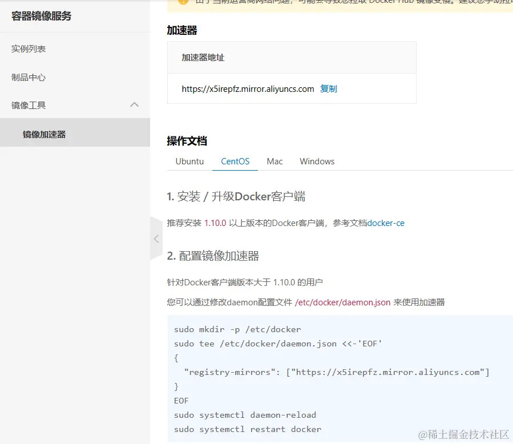Click the 针对Docker客户端版本大于 1.10.0 的用户 text
Screen dimensions: 513x444
coord(245,282)
